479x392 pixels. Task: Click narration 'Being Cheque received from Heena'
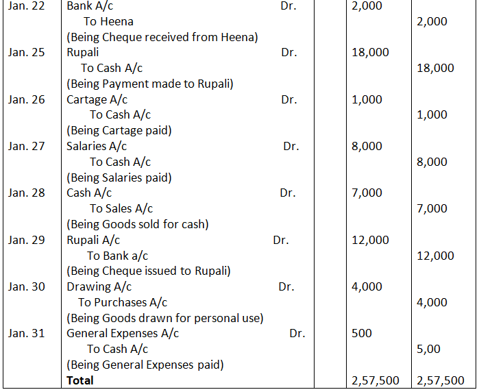[162, 37]
